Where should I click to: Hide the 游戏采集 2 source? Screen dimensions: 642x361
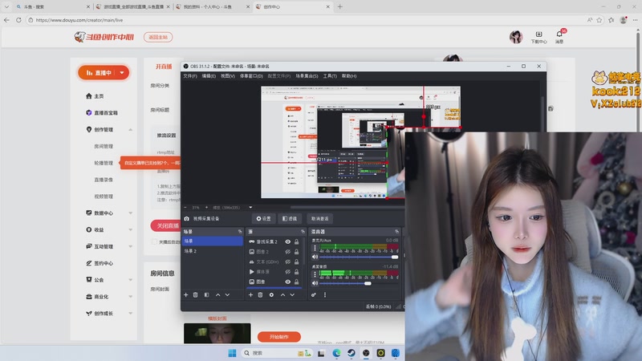[x=288, y=241]
